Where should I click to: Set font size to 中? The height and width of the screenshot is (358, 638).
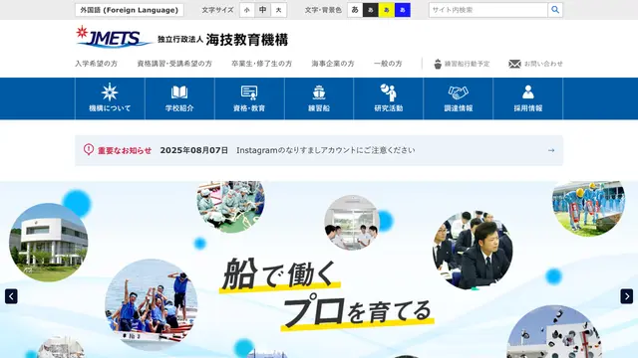tap(263, 10)
